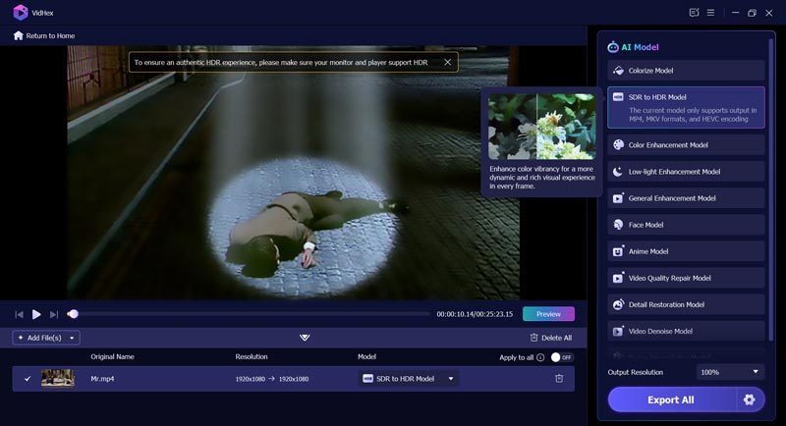Click the timecode 00:00:10.14/00:25:23.15

point(475,314)
